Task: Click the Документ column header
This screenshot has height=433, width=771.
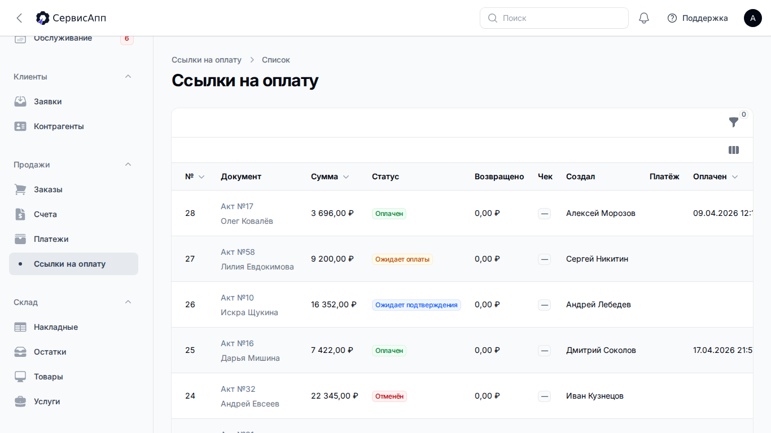Action: click(x=241, y=176)
